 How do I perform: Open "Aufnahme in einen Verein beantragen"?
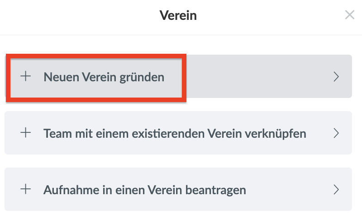pyautogui.click(x=144, y=190)
